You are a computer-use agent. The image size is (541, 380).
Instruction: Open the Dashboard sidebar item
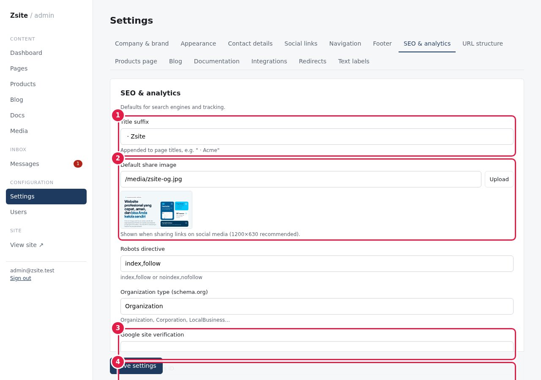46,53
